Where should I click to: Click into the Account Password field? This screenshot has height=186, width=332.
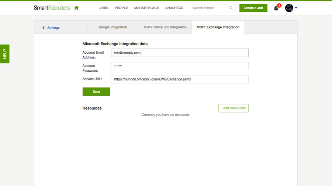tap(180, 66)
